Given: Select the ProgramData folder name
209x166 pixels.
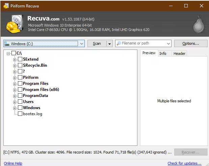Looking at the screenshot, I should pos(35,96).
